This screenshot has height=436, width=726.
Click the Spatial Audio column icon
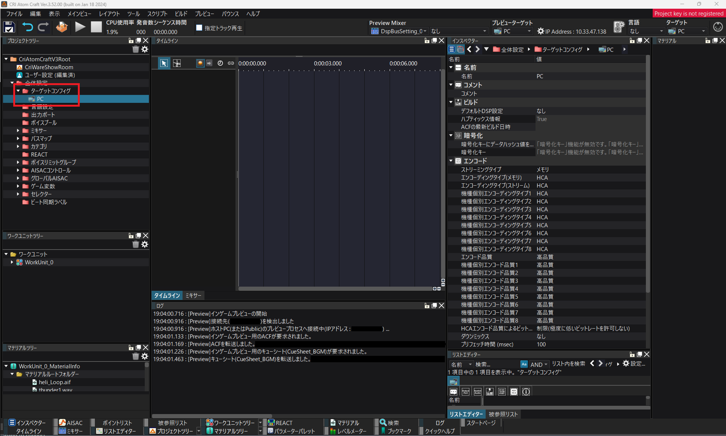(478, 392)
